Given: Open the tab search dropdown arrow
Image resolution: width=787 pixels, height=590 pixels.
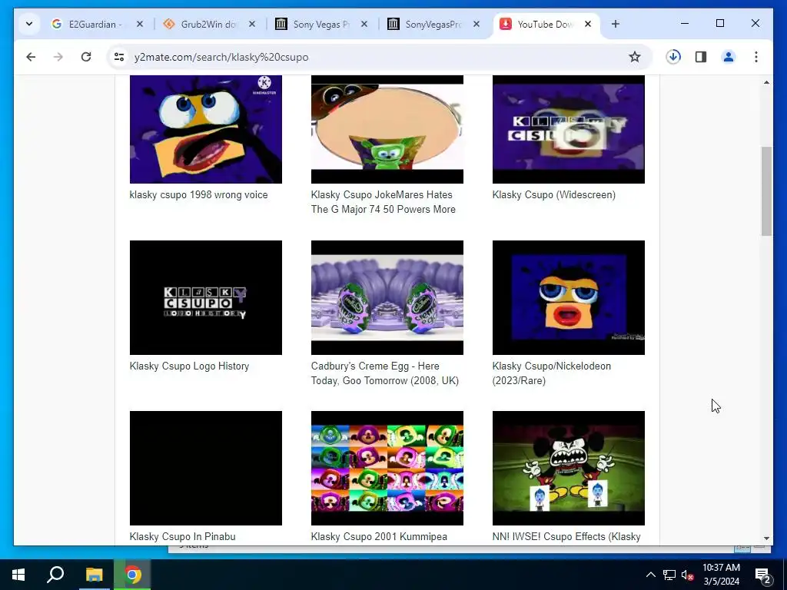Looking at the screenshot, I should [29, 24].
